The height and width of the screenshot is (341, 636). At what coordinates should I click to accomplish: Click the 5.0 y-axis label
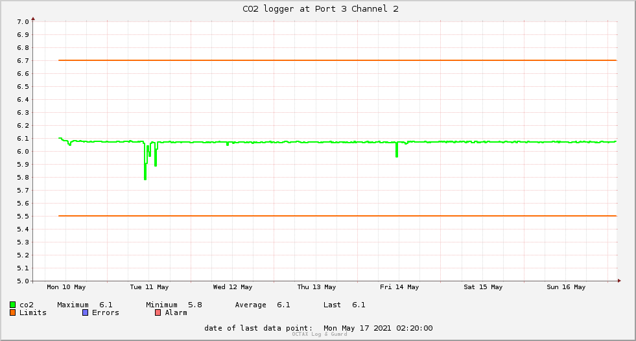coord(23,281)
